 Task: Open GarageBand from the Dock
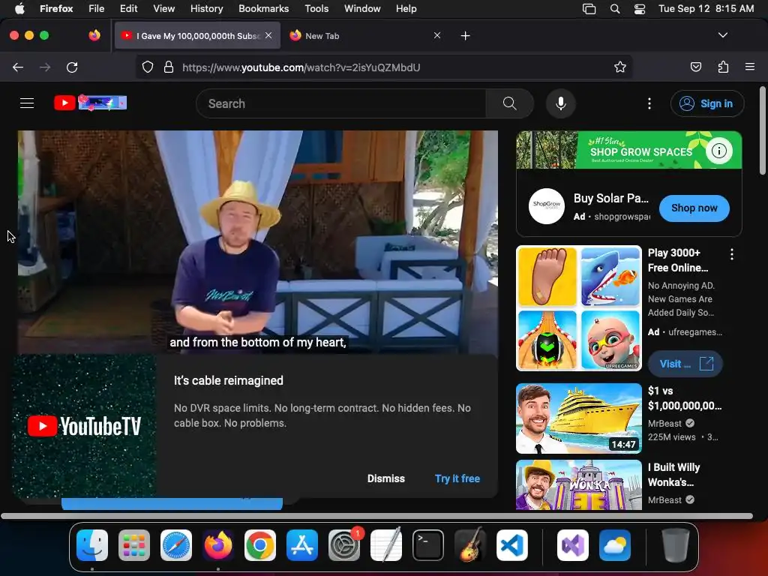point(470,545)
